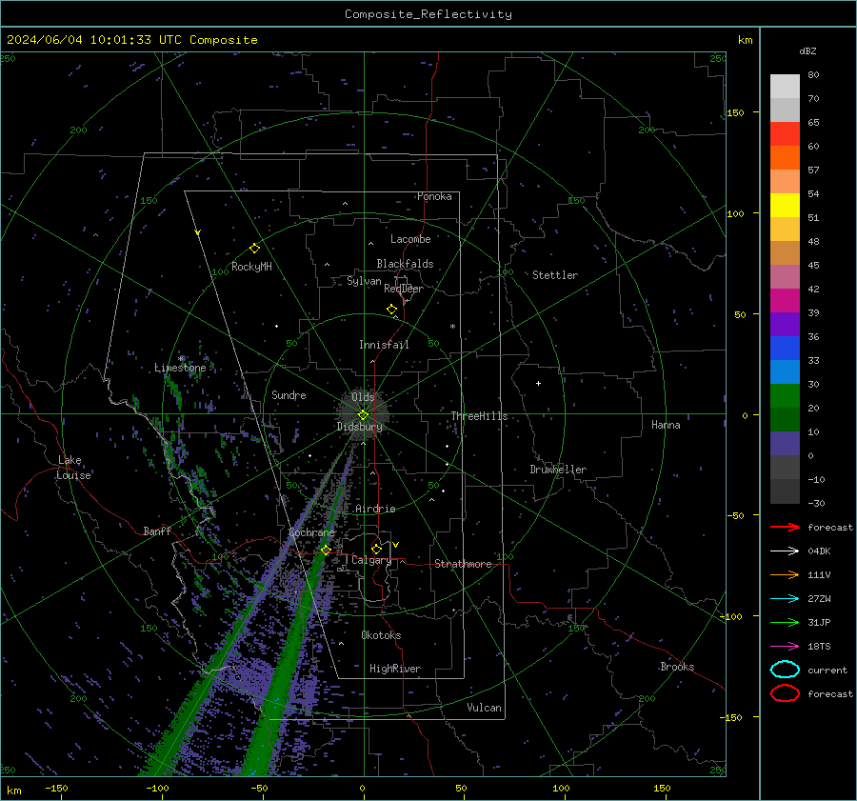This screenshot has width=857, height=801.
Task: Click yellow diamond marker below Cochrane
Action: coord(326,550)
